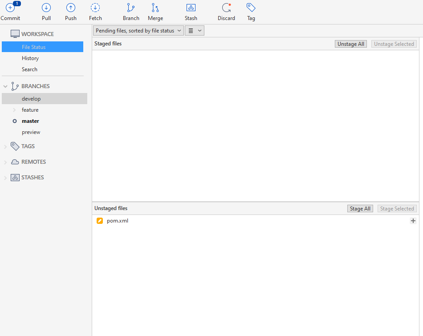Click the TAGS heading text

(x=28, y=146)
